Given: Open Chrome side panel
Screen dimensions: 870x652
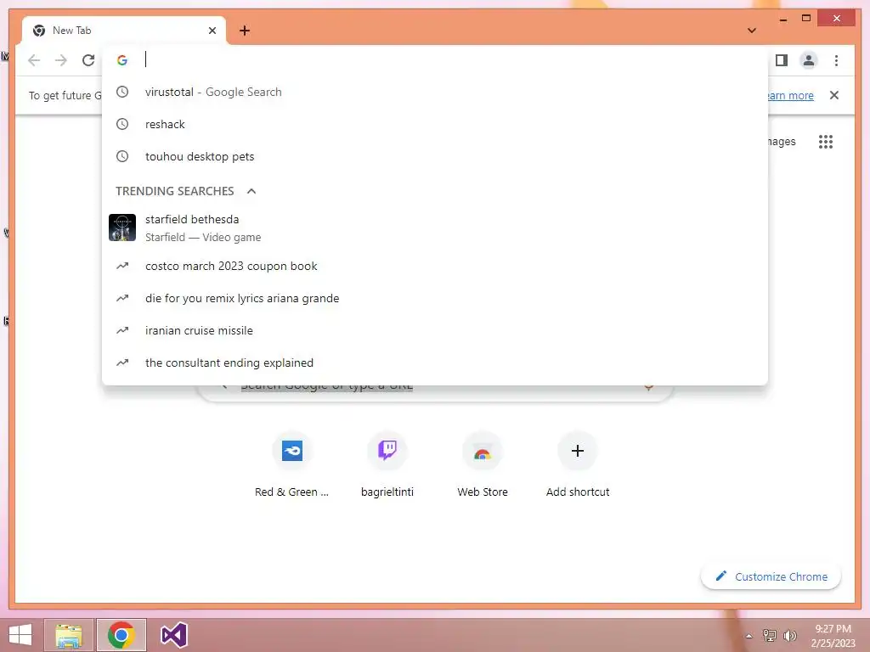Looking at the screenshot, I should coord(782,60).
